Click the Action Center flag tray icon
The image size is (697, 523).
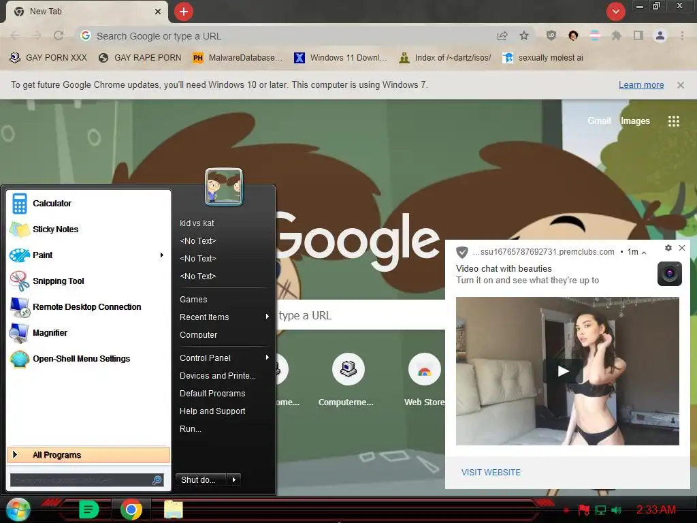coord(583,509)
